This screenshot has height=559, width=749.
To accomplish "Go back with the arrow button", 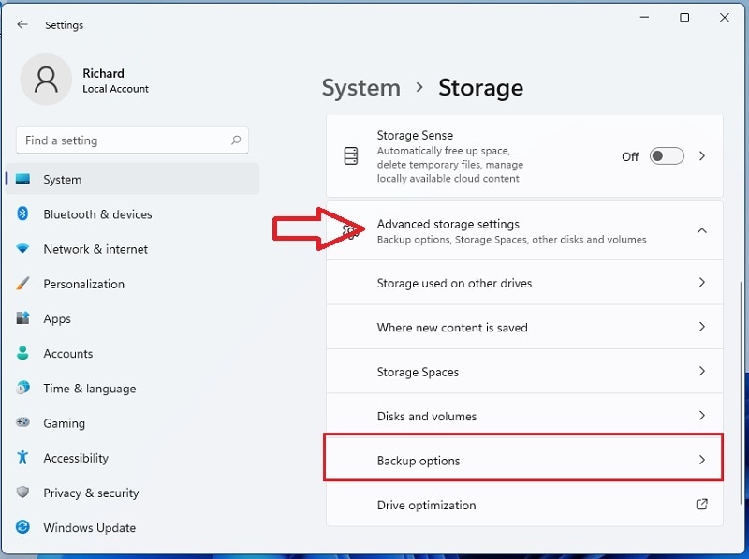I will (22, 25).
